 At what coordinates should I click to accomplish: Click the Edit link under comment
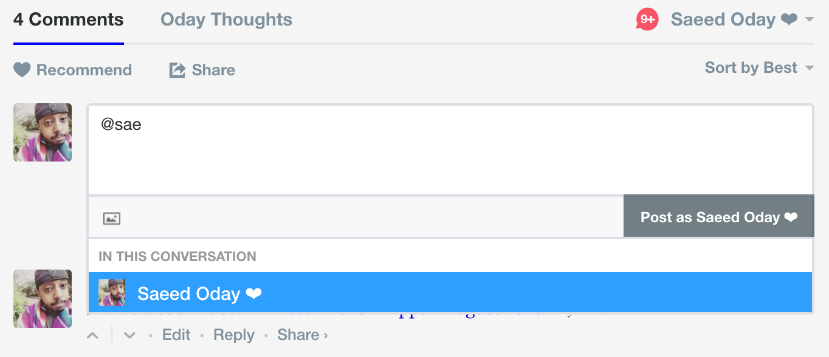tap(176, 335)
